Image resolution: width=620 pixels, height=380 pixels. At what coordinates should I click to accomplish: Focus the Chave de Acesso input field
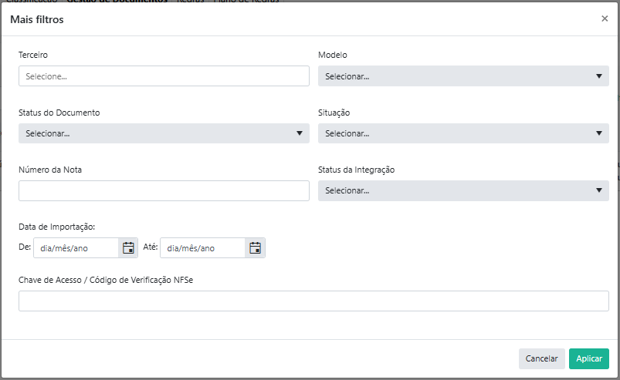313,301
